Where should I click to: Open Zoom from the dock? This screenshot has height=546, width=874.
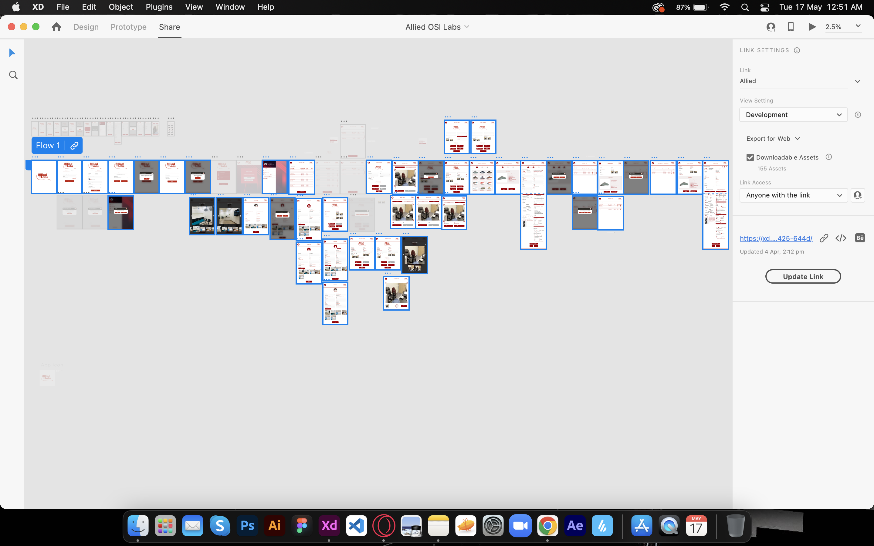[x=520, y=525]
